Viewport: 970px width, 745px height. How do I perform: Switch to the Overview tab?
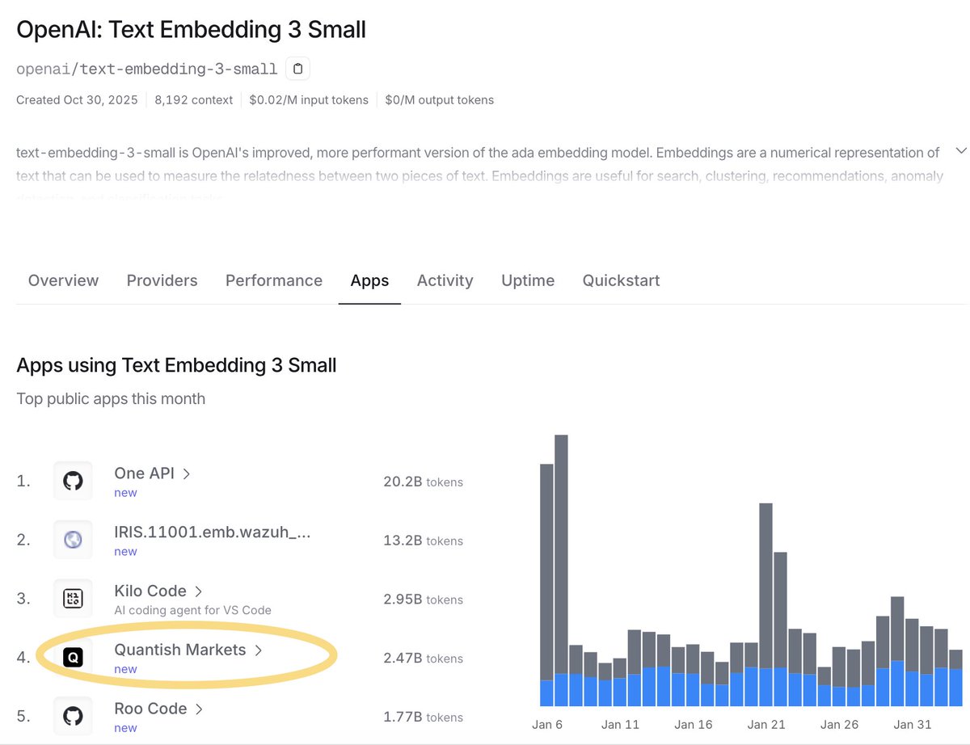(x=63, y=280)
